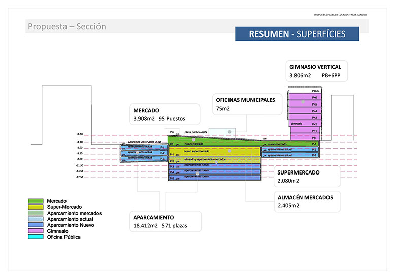
Task: Click the yellow nuevo supermercado floor band
Action: [x=213, y=151]
